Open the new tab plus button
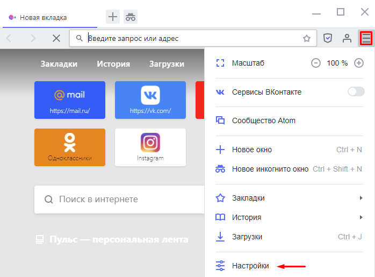This screenshot has width=375, height=277. pos(113,17)
